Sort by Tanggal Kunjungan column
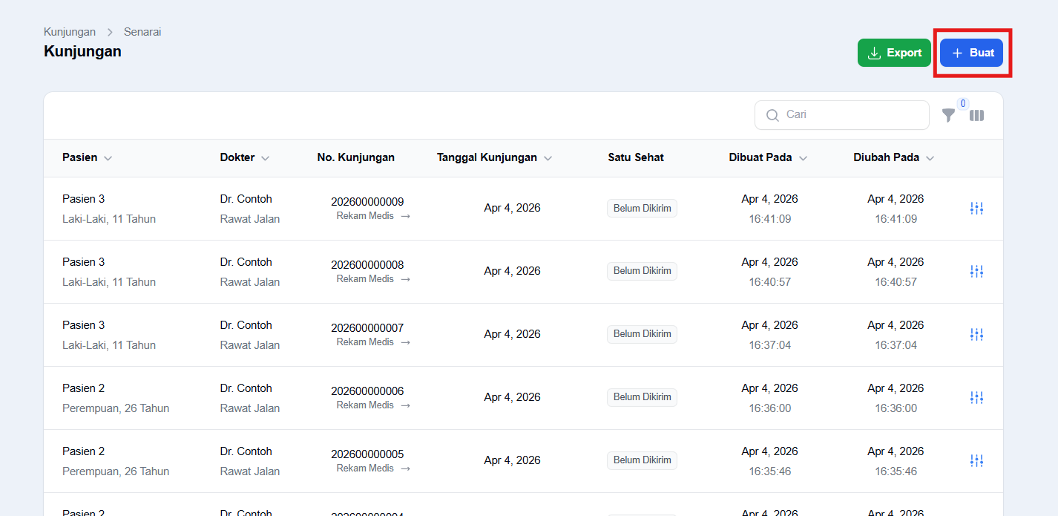Image resolution: width=1058 pixels, height=516 pixels. click(495, 157)
